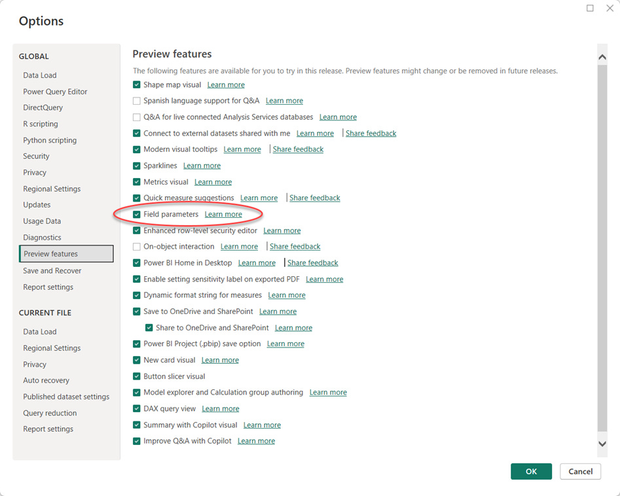Toggle Summary with Copilot visual checkbox
The width and height of the screenshot is (620, 496).
136,425
